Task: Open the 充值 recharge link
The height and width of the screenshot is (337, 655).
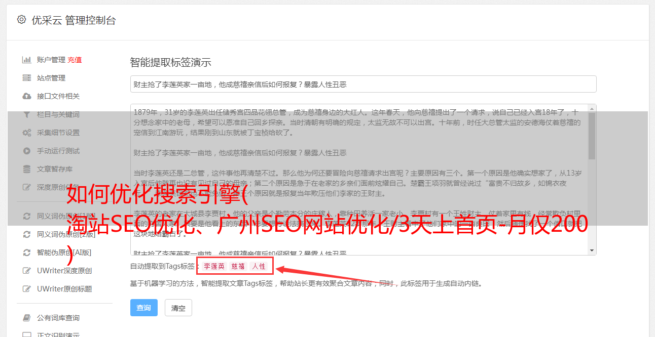Action: pos(75,60)
